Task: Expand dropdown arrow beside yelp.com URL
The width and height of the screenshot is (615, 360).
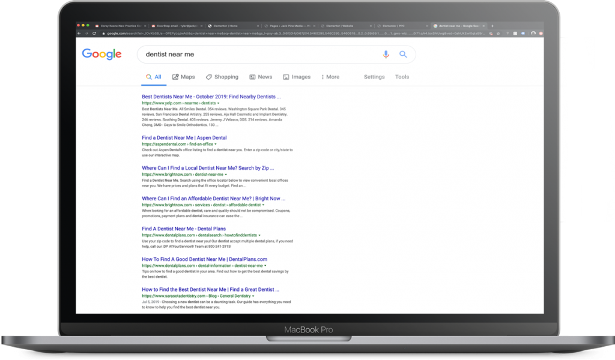Action: [219, 103]
